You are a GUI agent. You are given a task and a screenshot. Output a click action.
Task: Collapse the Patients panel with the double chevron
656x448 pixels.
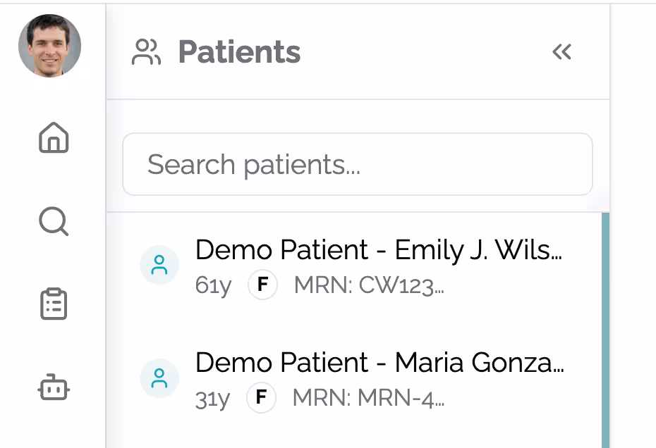(562, 51)
